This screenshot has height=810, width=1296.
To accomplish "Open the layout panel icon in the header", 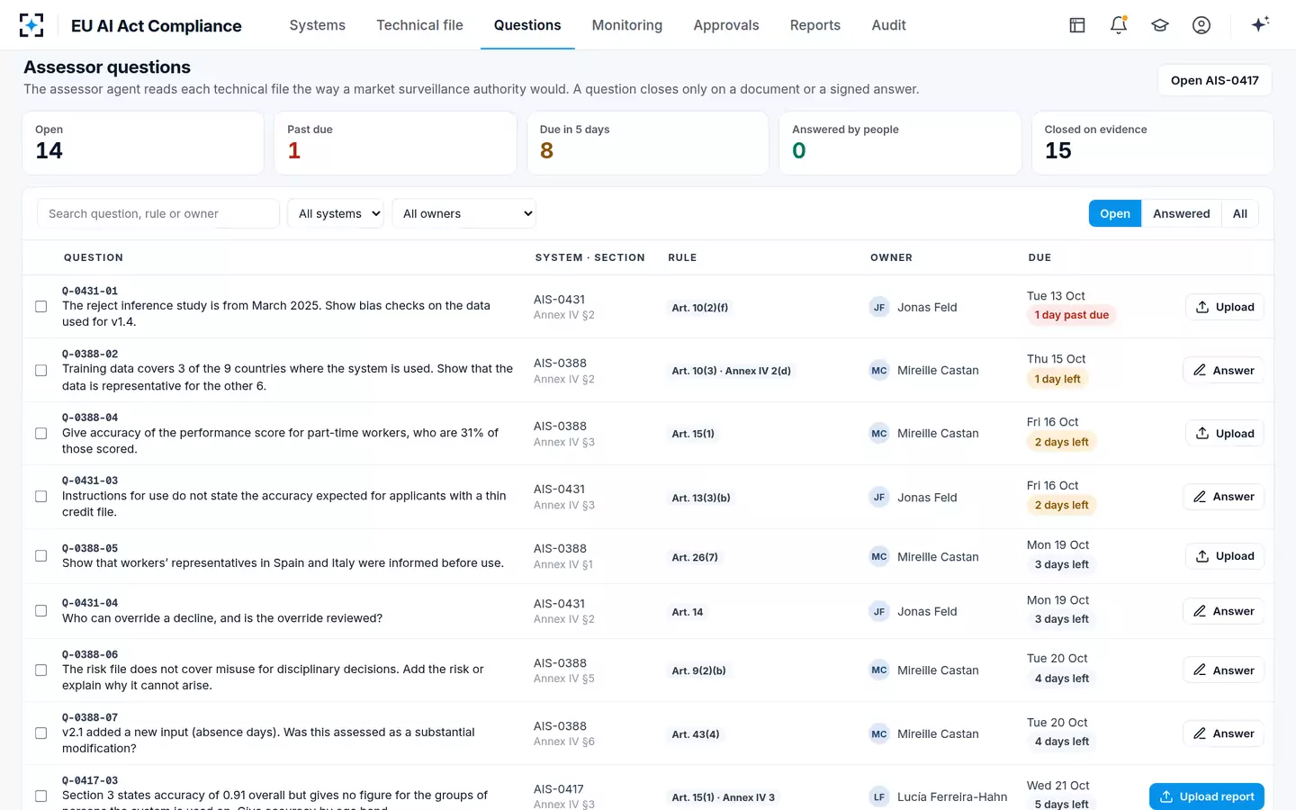I will 1077,25.
